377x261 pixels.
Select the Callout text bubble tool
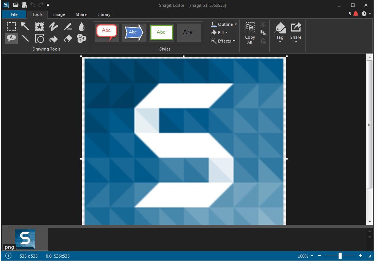[11, 38]
